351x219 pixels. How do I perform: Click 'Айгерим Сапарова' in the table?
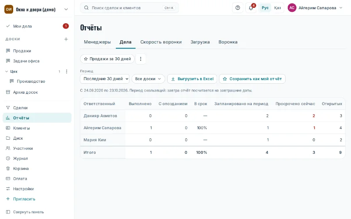point(102,128)
